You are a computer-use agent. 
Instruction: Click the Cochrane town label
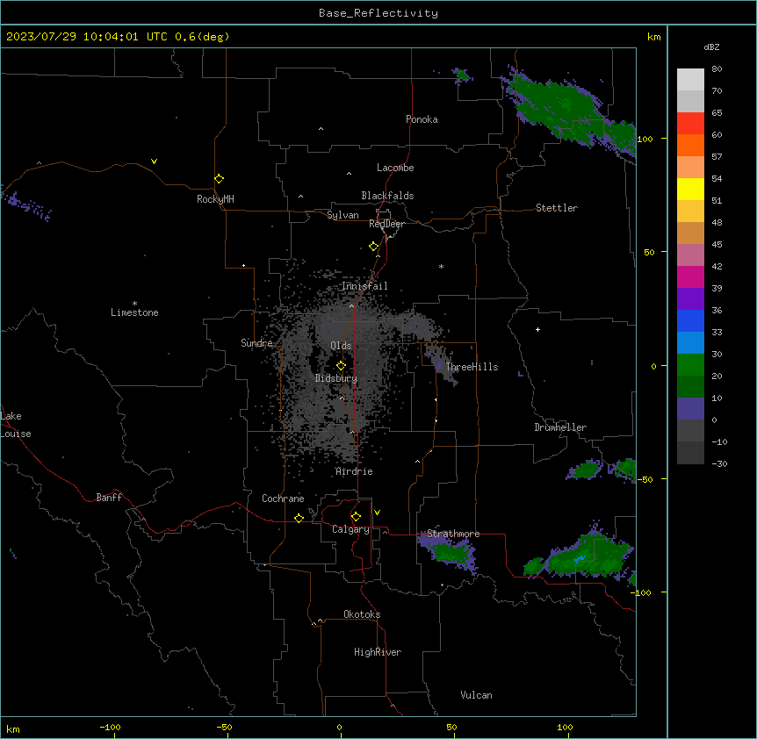[x=283, y=499]
